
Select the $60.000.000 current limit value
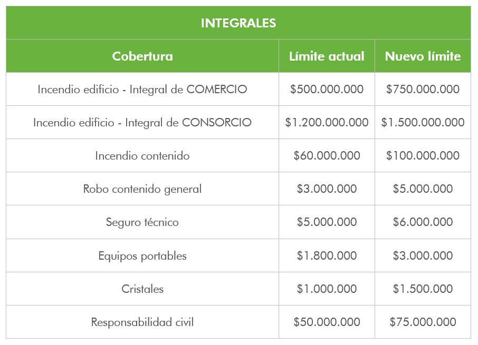pos(327,155)
